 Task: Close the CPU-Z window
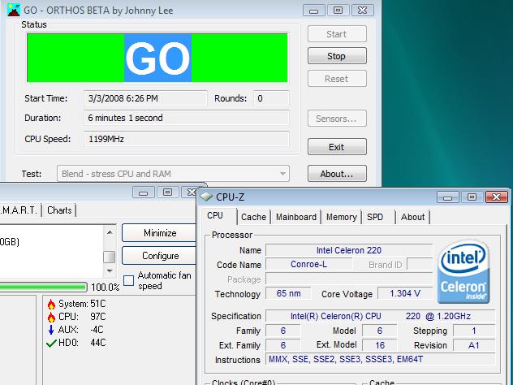click(496, 197)
